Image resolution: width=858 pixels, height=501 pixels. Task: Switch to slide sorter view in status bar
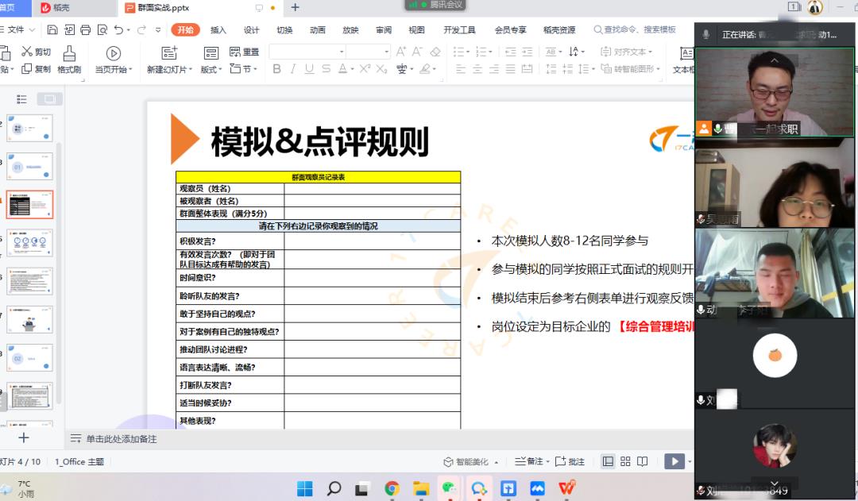624,462
